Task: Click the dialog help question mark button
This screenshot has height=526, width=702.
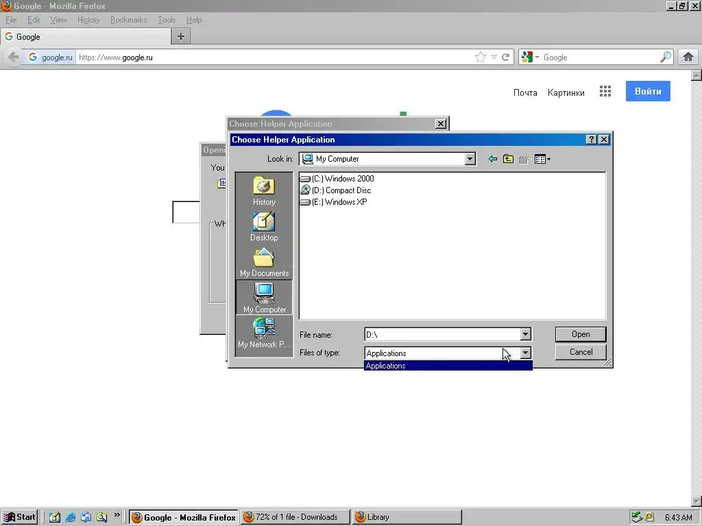Action: [591, 140]
